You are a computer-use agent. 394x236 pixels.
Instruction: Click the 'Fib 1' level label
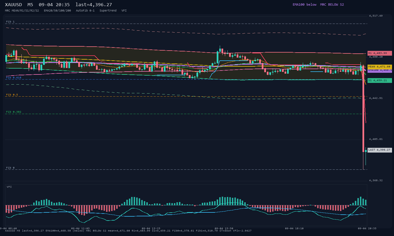coord(10,22)
